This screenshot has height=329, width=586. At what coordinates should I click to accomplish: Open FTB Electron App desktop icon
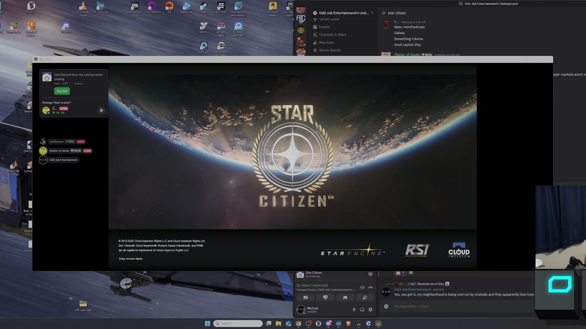[x=135, y=9]
